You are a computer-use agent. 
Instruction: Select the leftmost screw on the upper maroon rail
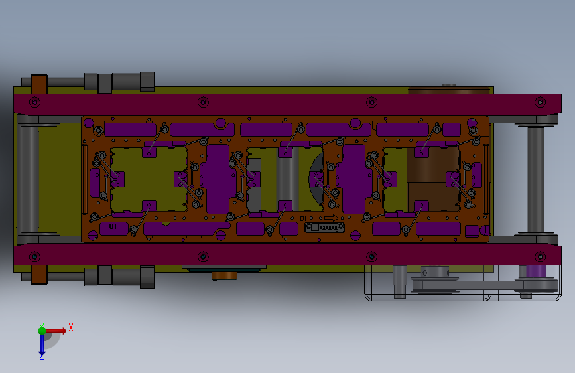click(35, 102)
